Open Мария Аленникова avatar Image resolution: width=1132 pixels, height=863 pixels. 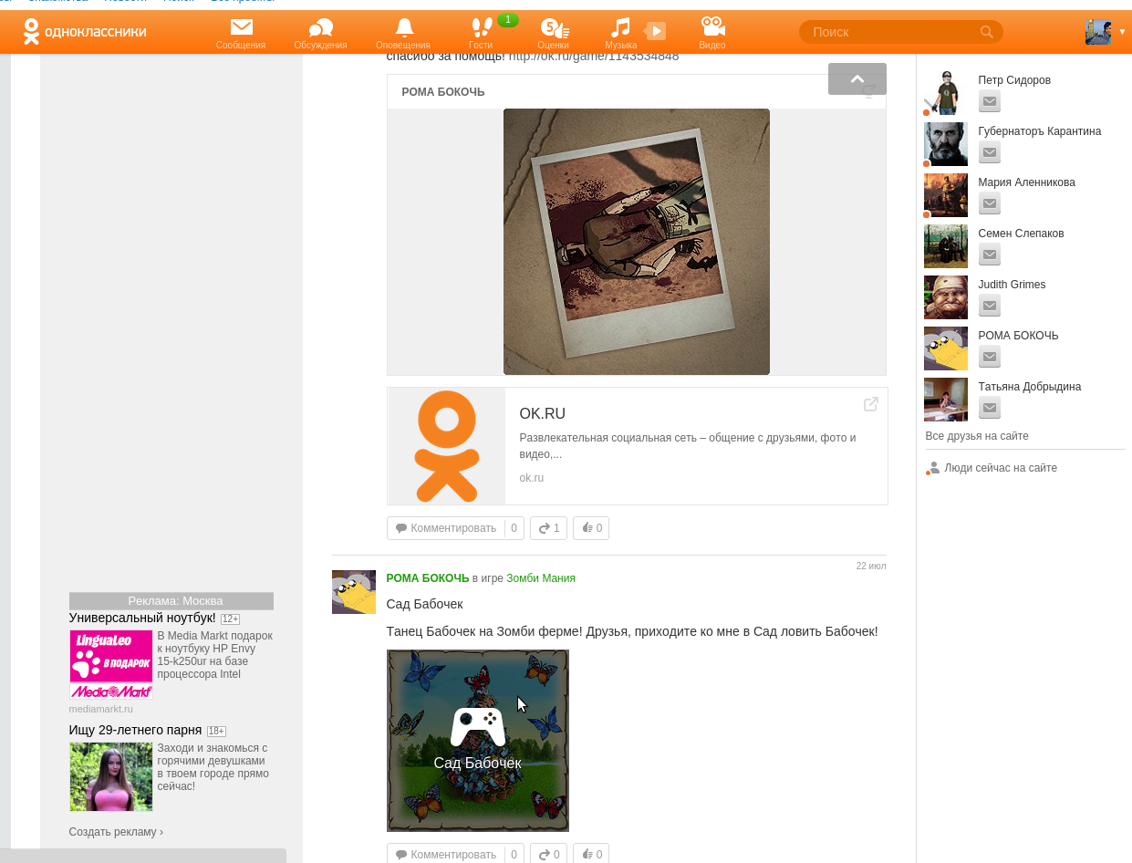(x=946, y=195)
